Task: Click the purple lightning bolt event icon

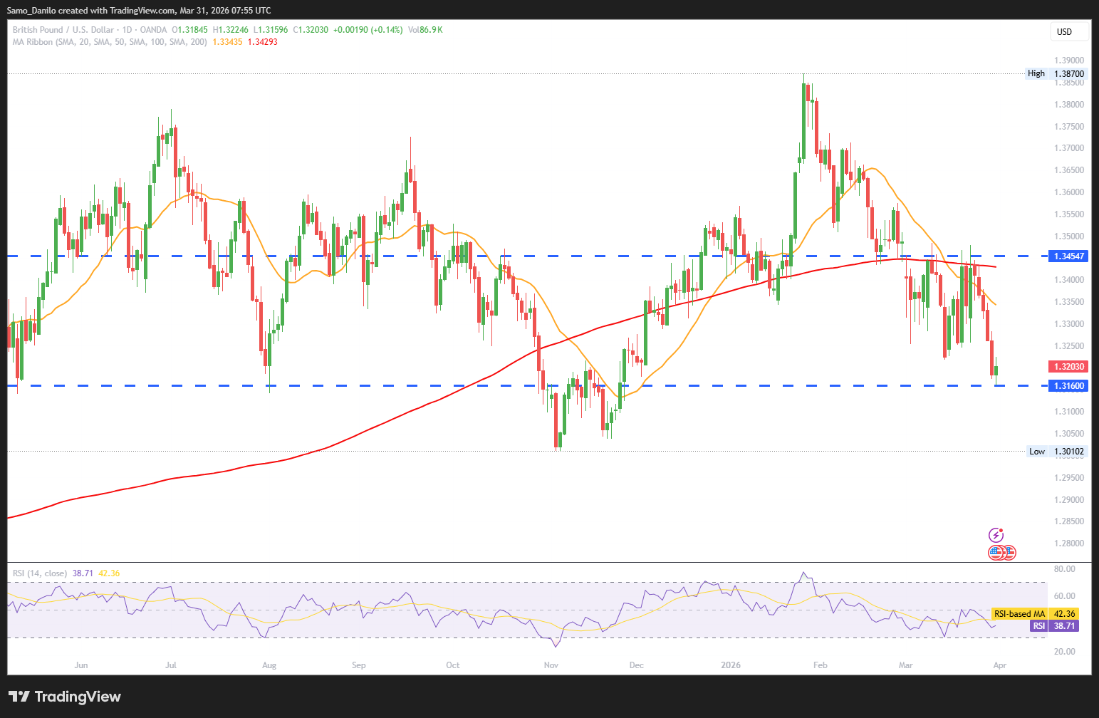Action: [x=996, y=535]
